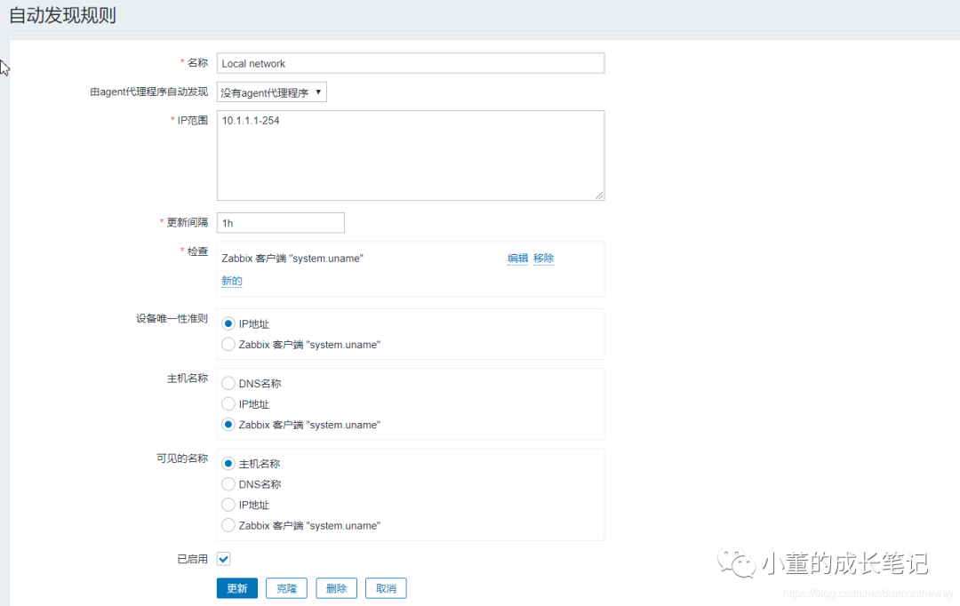This screenshot has height=606, width=960.
Task: Click the 更新间隔 field showing 1h
Action: point(280,223)
